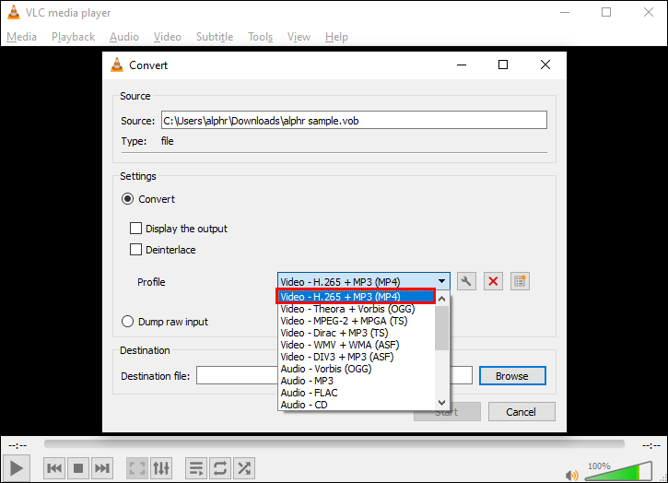The height and width of the screenshot is (483, 668).
Task: Toggle the playlist icon
Action: click(196, 468)
